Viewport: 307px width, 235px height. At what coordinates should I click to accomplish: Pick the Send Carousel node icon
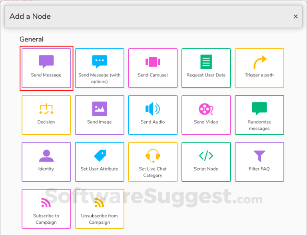tap(153, 62)
